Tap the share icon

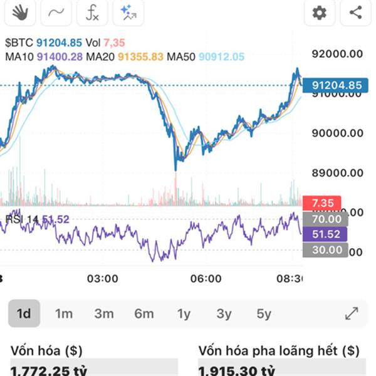pos(355,12)
